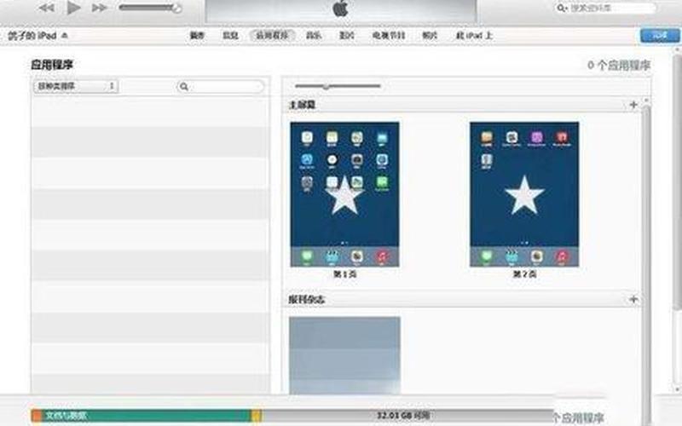This screenshot has height=426, width=682.
Task: Click the 应用程序 section heading
Action: coord(52,65)
